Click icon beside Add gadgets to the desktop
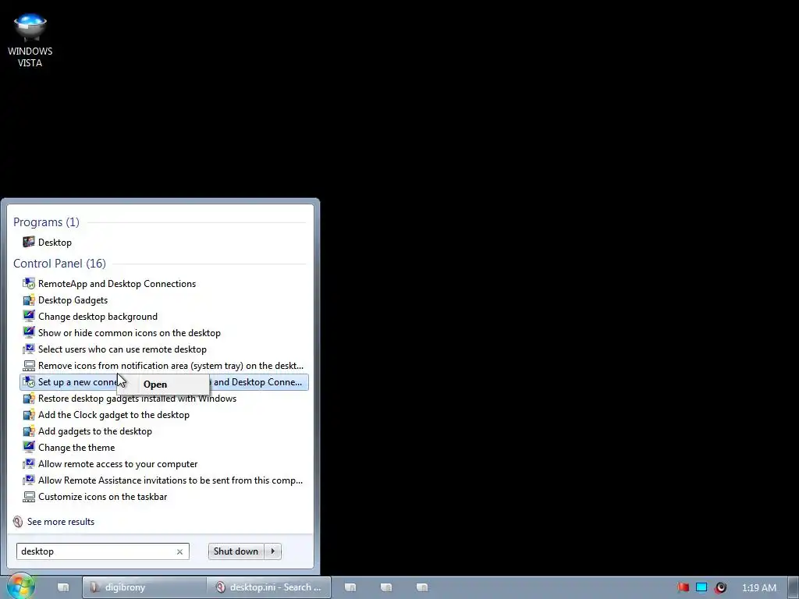 [29, 431]
